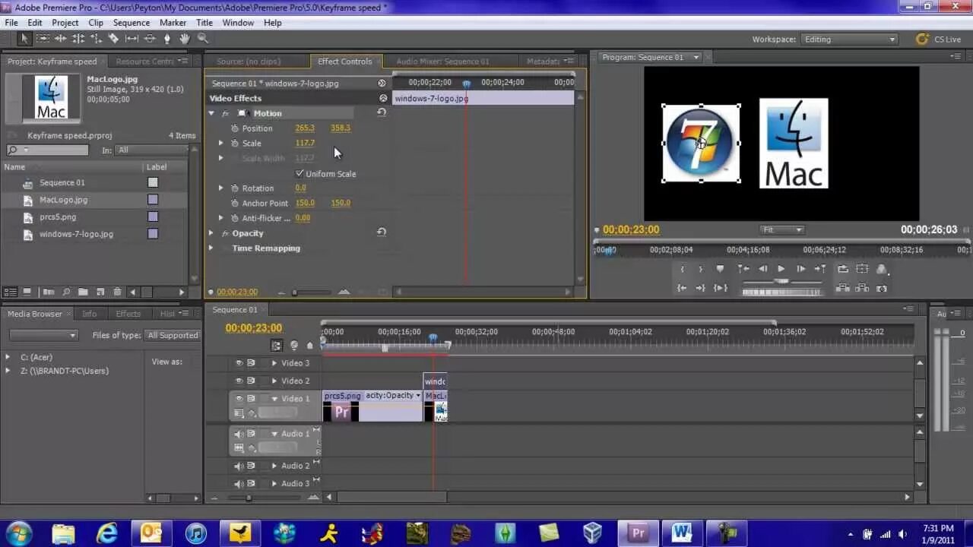Hide Video 1 track output eye
This screenshot has width=973, height=547.
point(239,398)
